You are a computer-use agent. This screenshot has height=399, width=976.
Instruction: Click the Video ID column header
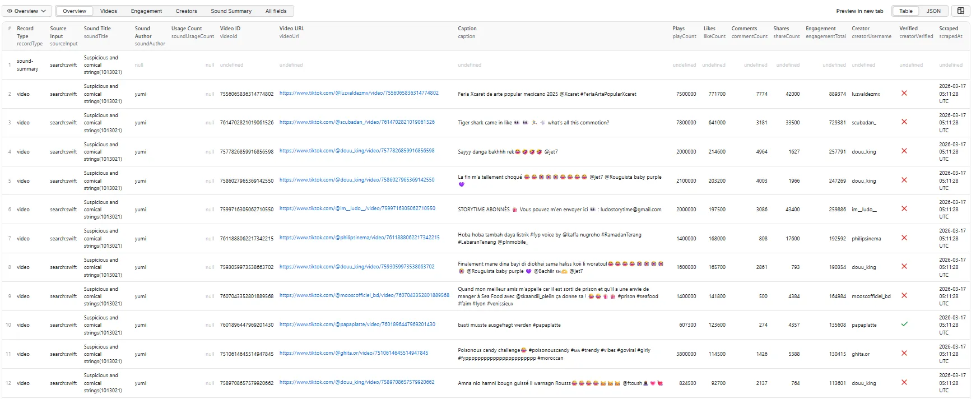pyautogui.click(x=230, y=33)
